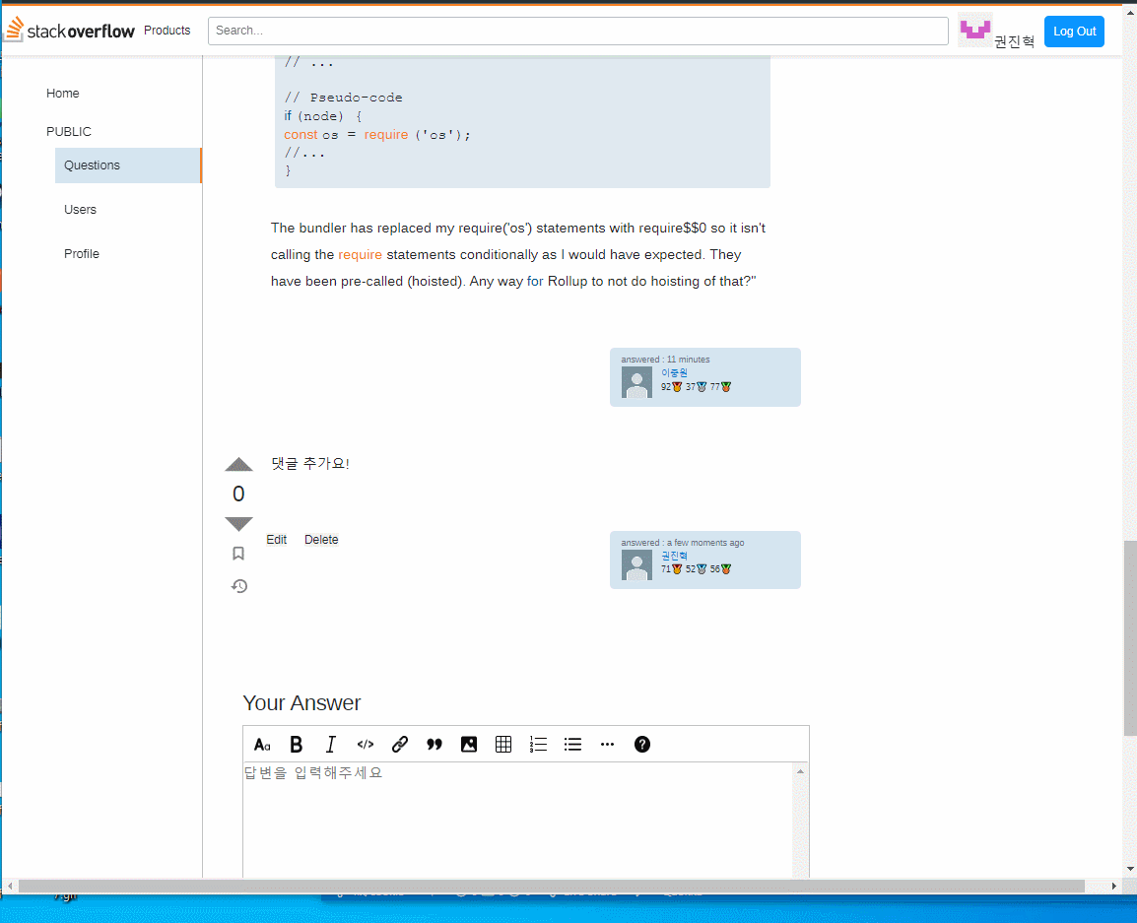Create a bulleted list in editor
This screenshot has width=1137, height=923.
572,745
